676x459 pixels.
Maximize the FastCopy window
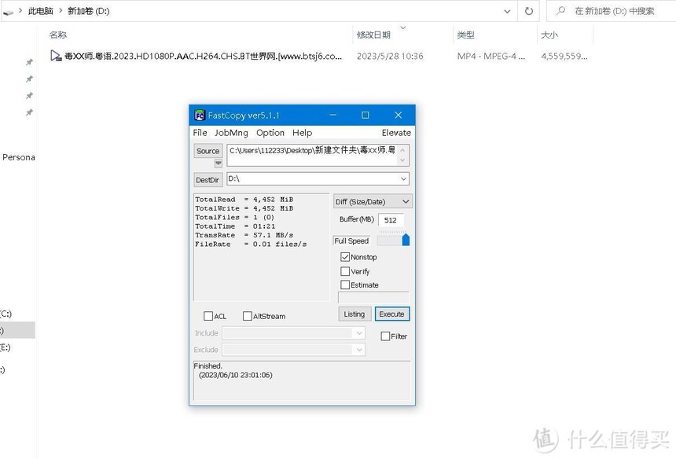pyautogui.click(x=366, y=115)
